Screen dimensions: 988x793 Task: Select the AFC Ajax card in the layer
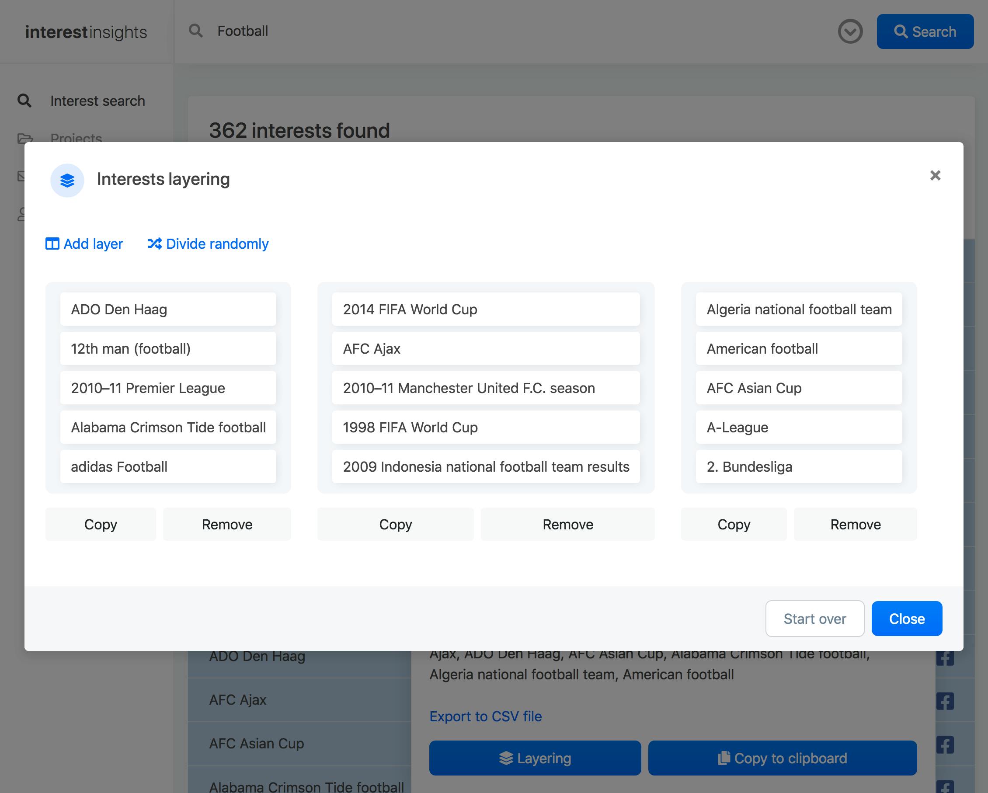pos(486,348)
